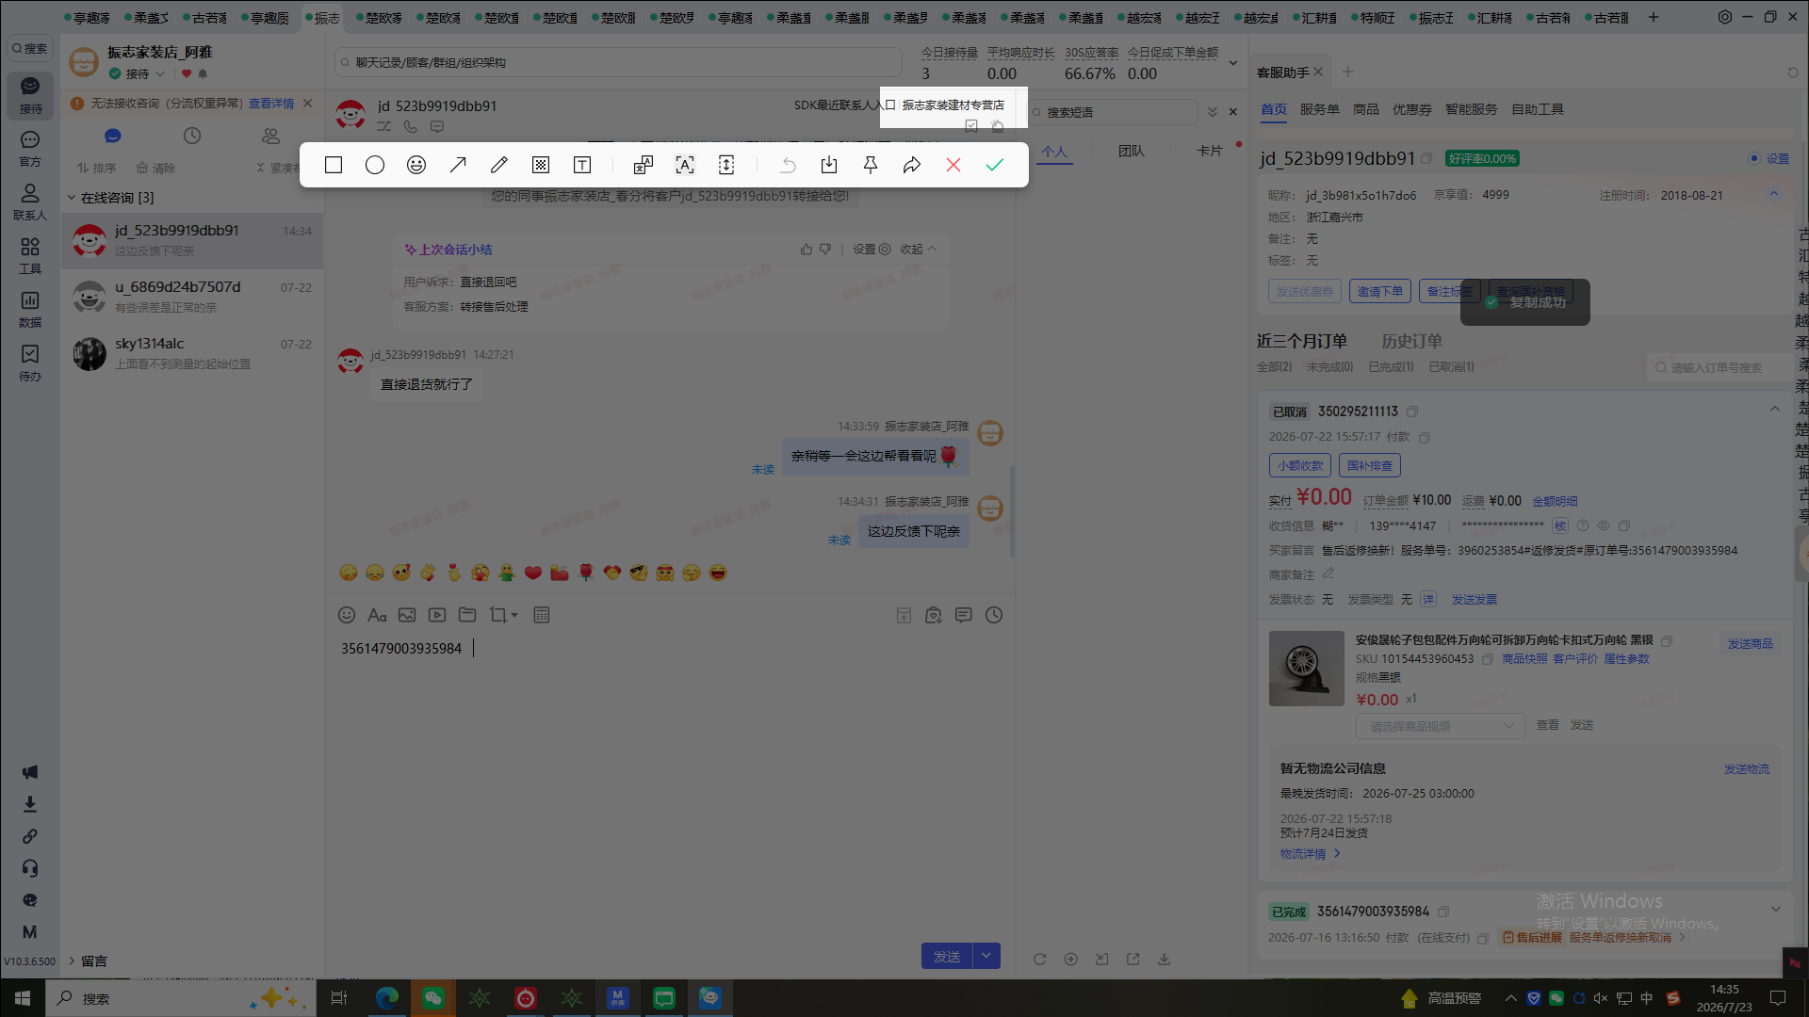Open the chat history clock icon

(994, 615)
